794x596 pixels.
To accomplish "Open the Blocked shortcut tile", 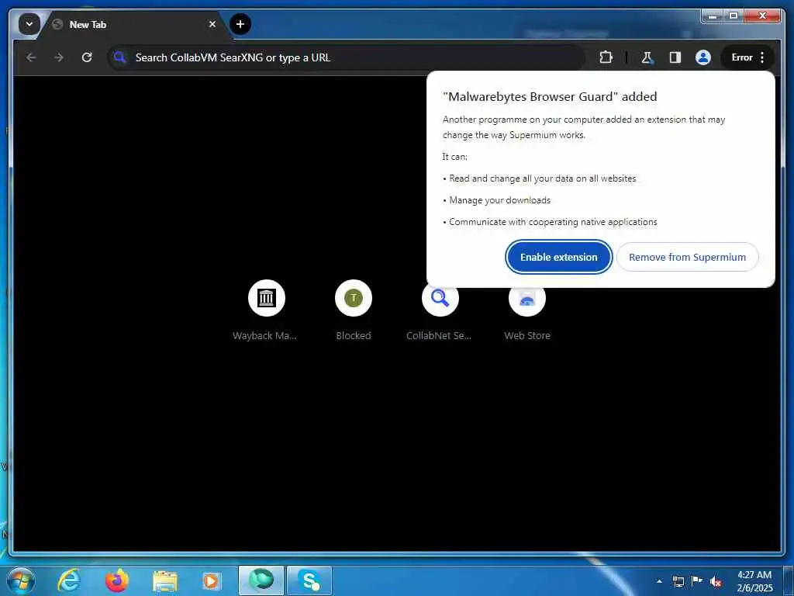I will click(x=354, y=311).
